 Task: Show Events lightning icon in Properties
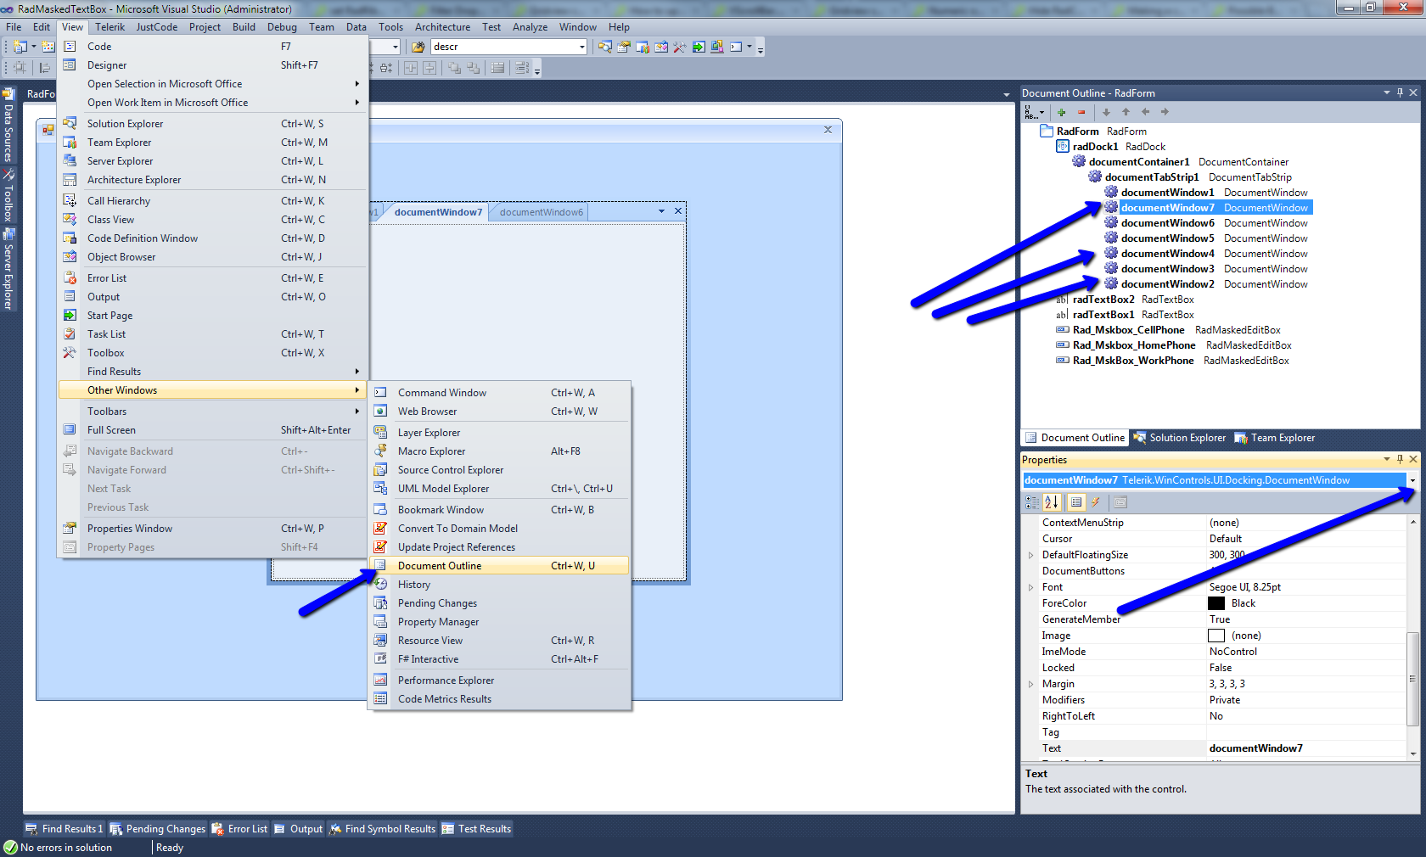1096,502
